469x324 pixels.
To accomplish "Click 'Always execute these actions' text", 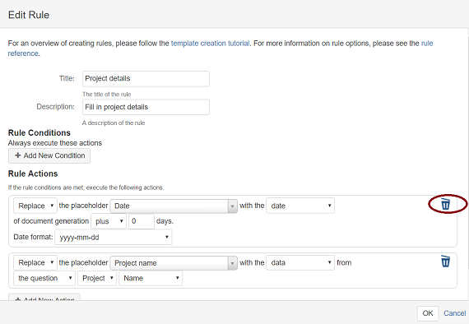I will tap(55, 143).
